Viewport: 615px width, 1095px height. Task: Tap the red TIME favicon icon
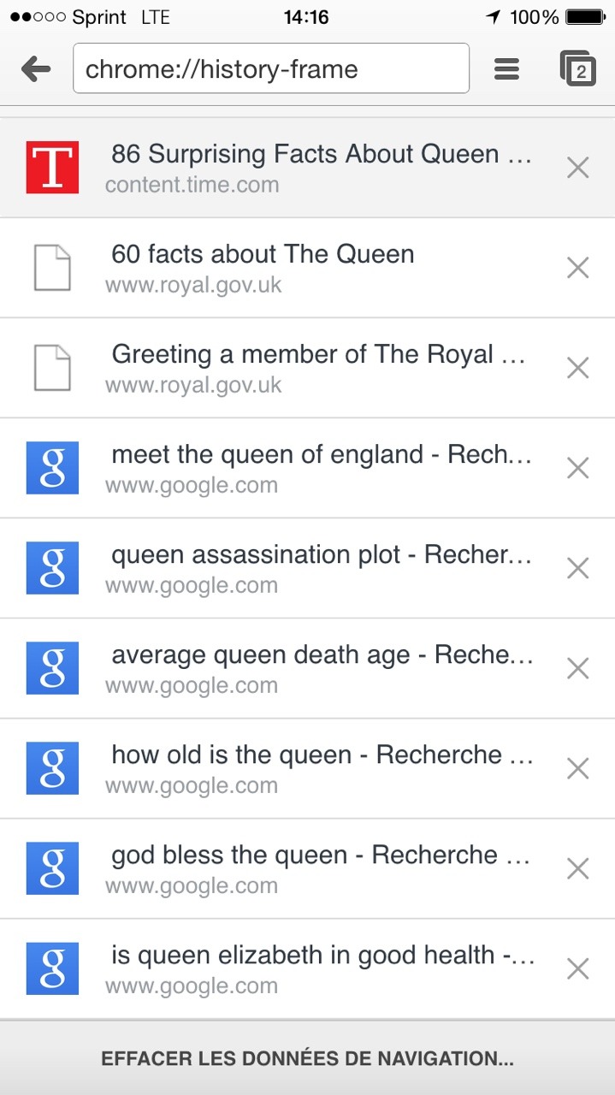pos(52,168)
